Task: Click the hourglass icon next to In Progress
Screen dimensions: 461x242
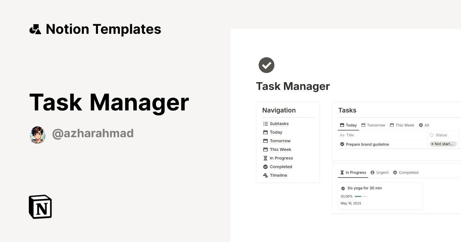Action: (x=265, y=158)
